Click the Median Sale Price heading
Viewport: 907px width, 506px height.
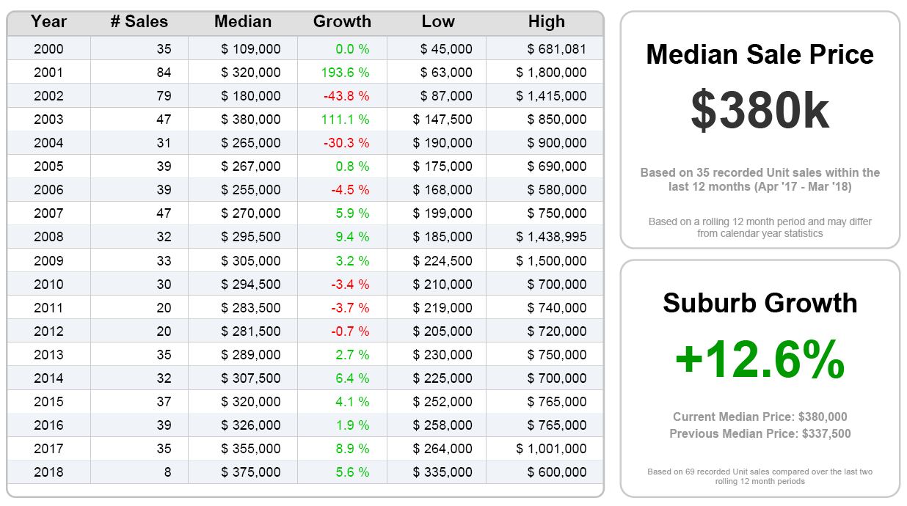(x=760, y=54)
